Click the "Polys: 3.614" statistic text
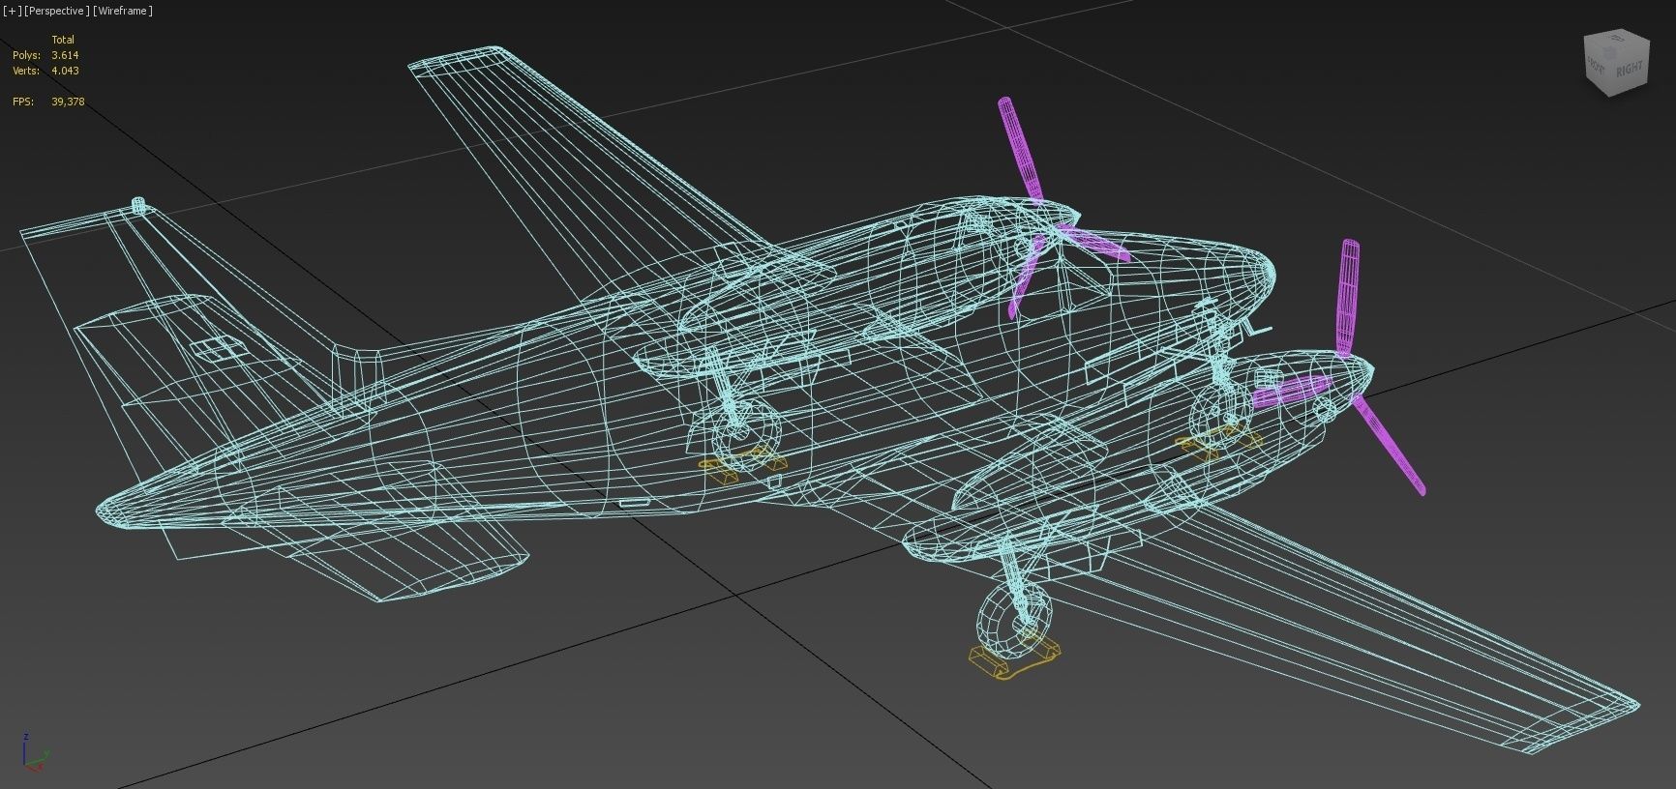This screenshot has height=789, width=1676. pos(45,55)
